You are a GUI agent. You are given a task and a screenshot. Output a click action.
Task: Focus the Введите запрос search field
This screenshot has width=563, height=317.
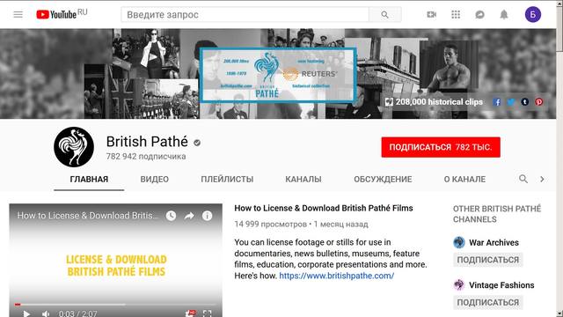245,15
